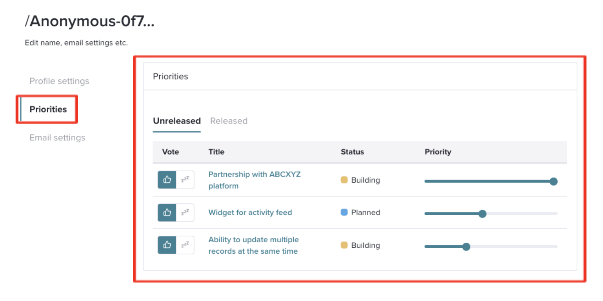Click priority slider handle for Ability to update records
This screenshot has width=603, height=301.
click(x=466, y=246)
